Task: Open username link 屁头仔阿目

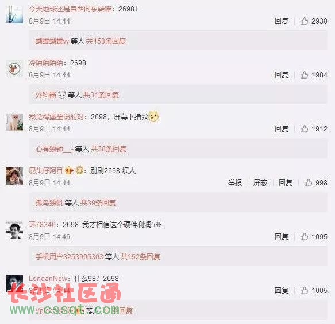Action: 46,171
